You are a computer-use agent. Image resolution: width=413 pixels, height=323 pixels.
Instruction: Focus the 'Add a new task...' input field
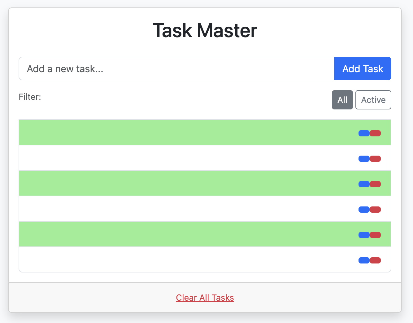click(x=176, y=69)
